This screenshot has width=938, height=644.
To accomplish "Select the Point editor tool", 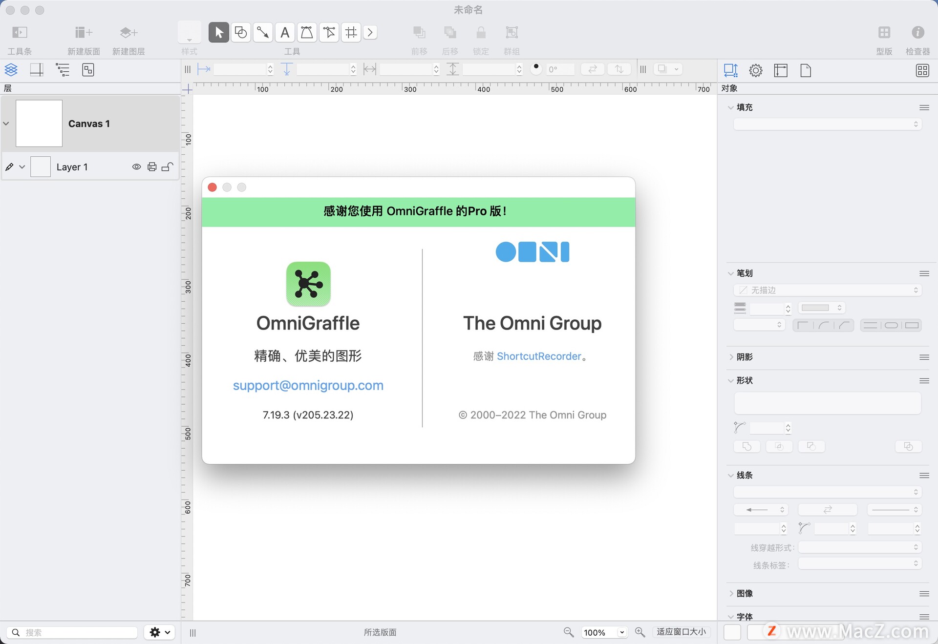I will (x=329, y=32).
